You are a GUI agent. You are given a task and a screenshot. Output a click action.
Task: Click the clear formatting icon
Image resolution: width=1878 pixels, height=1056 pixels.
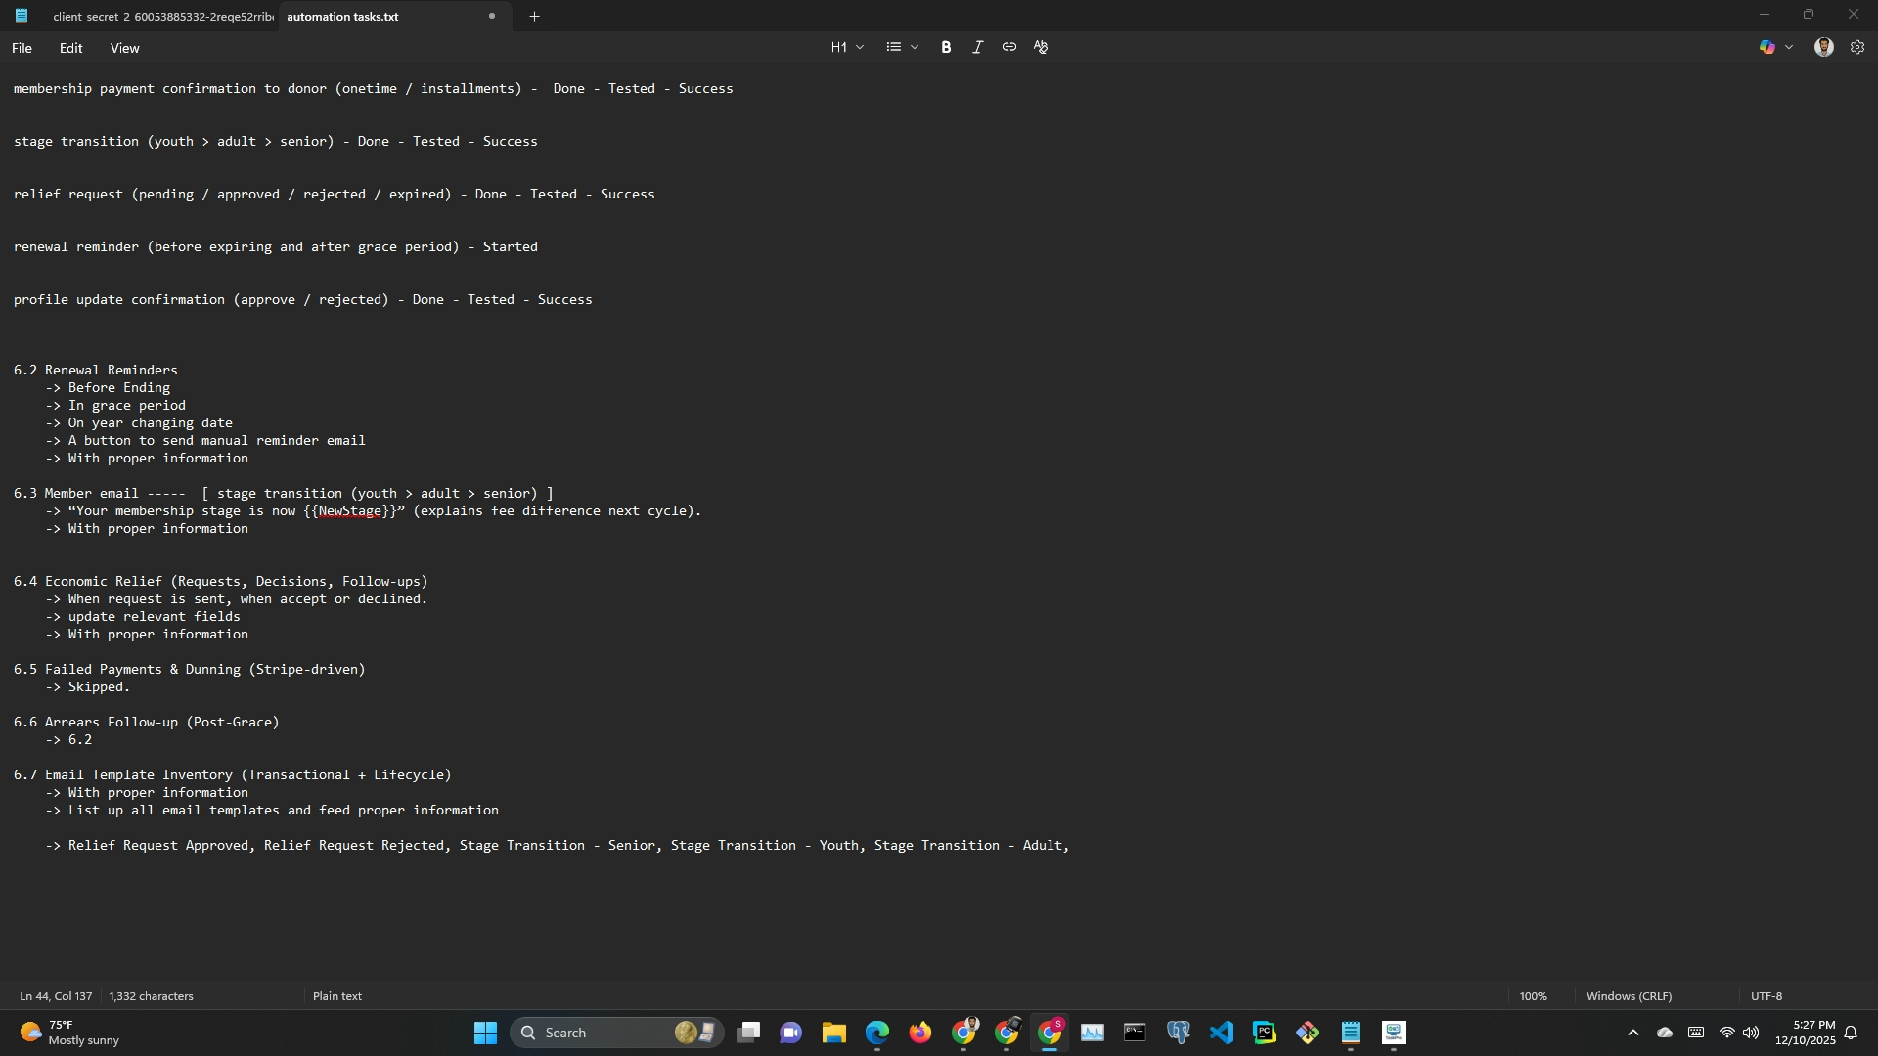(1041, 47)
